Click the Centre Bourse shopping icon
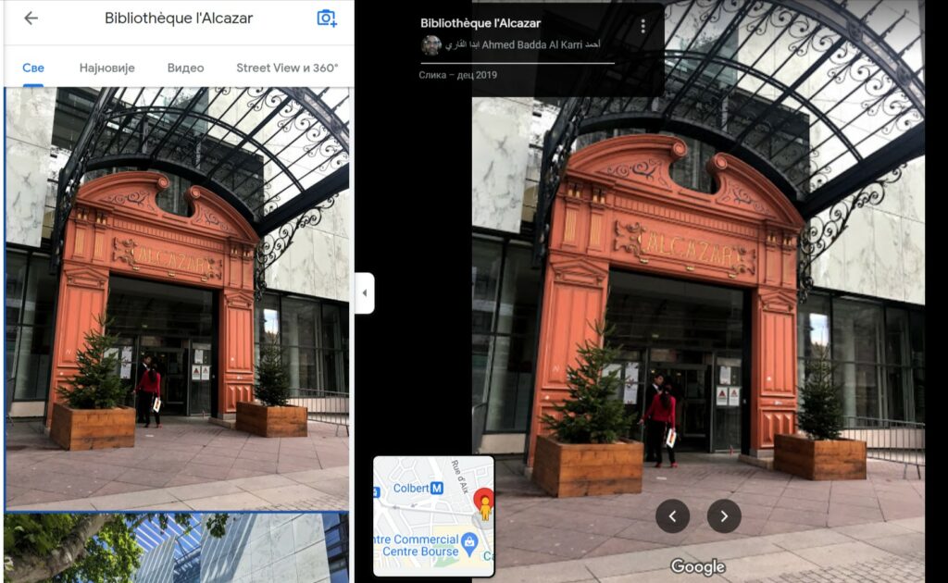The width and height of the screenshot is (948, 583). pos(469,543)
